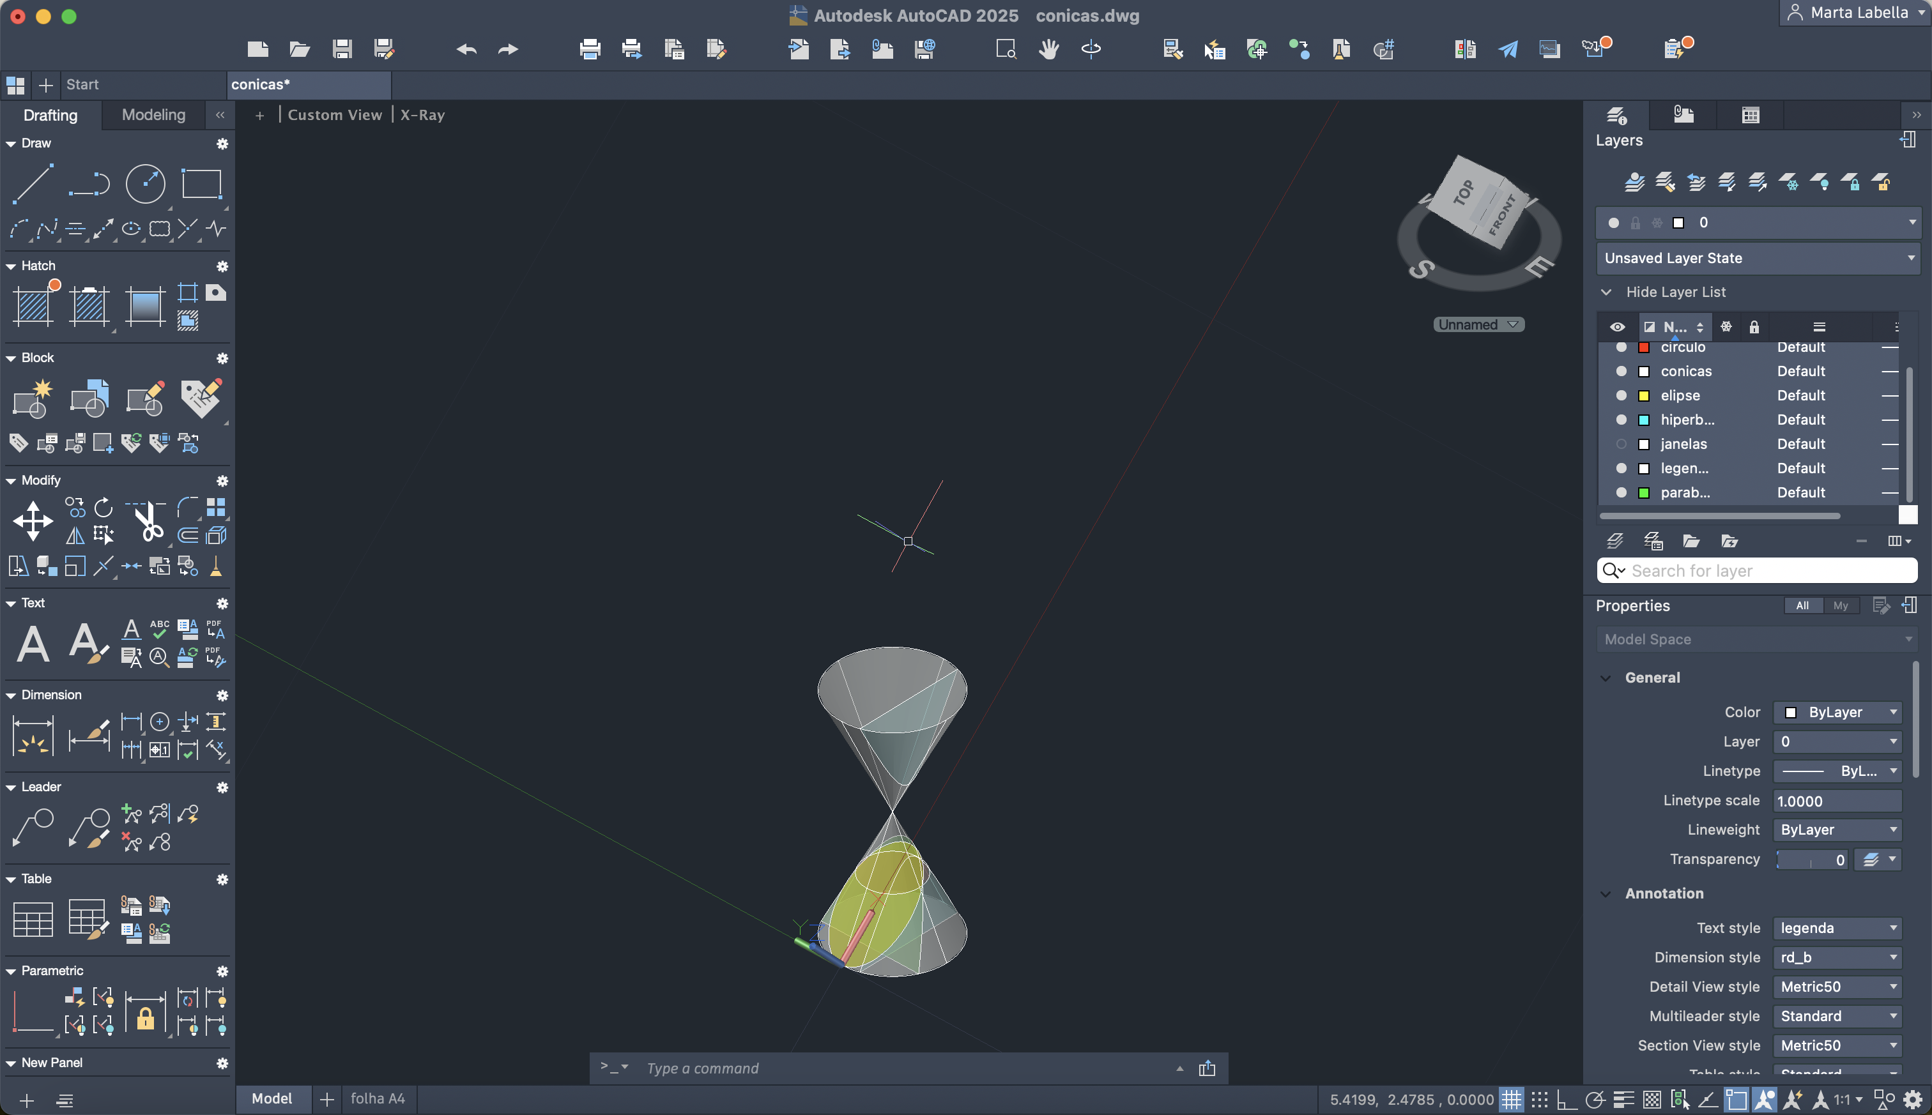Click the Undo arrow in toolbar
Image resolution: width=1932 pixels, height=1115 pixels.
coord(466,50)
